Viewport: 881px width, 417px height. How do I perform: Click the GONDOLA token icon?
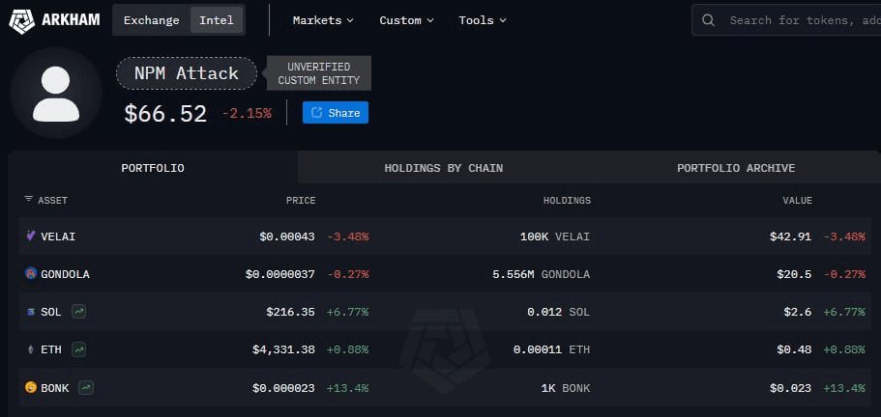pos(31,273)
